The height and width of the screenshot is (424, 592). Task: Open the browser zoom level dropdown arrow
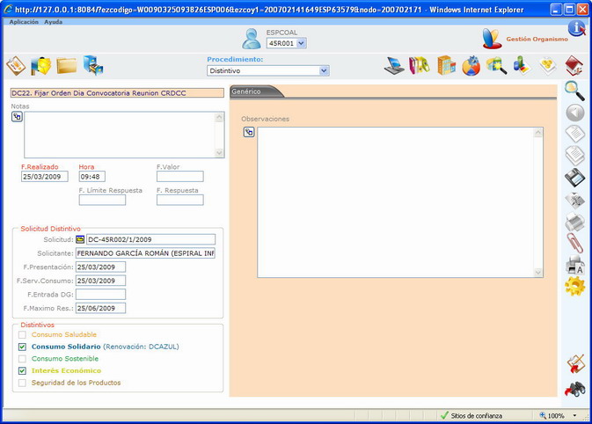click(574, 416)
